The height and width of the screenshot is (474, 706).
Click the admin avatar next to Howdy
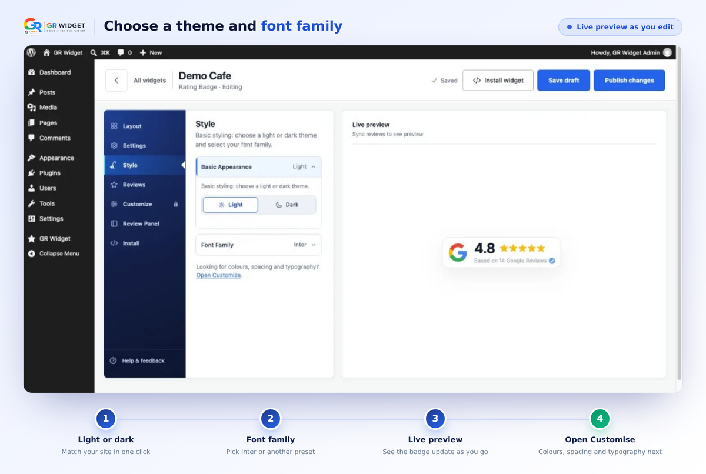[x=667, y=52]
